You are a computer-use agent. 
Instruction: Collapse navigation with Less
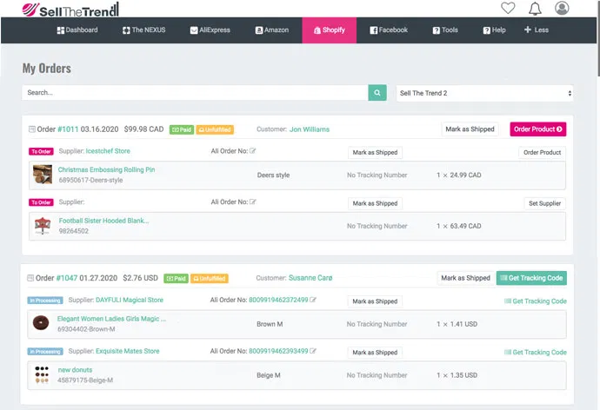[537, 30]
